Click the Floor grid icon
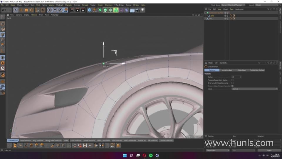Image resolution: width=282 pixels, height=159 pixels. [132, 10]
